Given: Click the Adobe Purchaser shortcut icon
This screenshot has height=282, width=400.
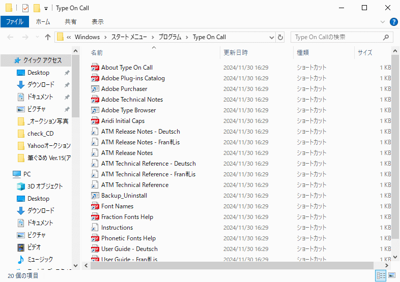Looking at the screenshot, I should coord(95,89).
